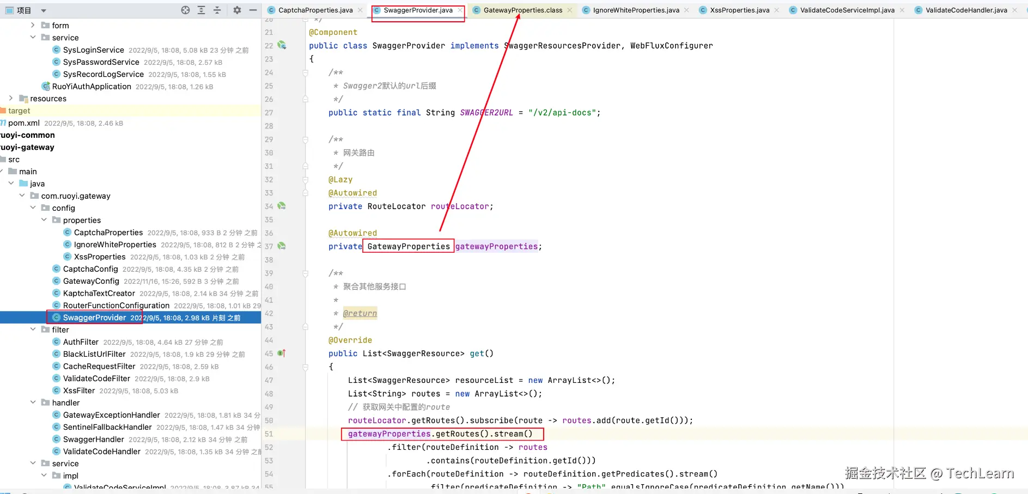Click the pom.xml Maven file icon
This screenshot has width=1028, height=494.
coord(3,123)
